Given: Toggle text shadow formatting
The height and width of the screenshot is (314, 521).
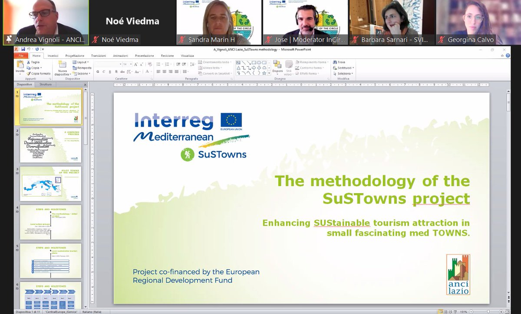Looking at the screenshot, I should (x=116, y=71).
